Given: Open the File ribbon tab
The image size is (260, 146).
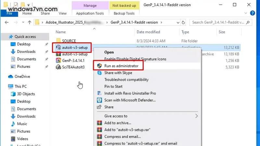Looking at the screenshot, I should (9, 13).
